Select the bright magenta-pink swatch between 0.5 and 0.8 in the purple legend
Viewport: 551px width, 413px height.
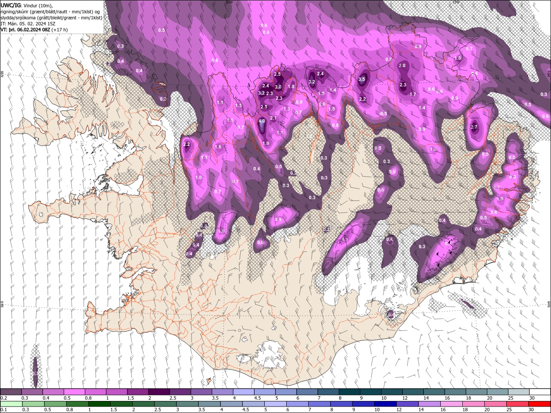coord(74,392)
